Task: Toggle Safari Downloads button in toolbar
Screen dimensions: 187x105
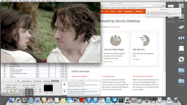Action: tap(163, 5)
